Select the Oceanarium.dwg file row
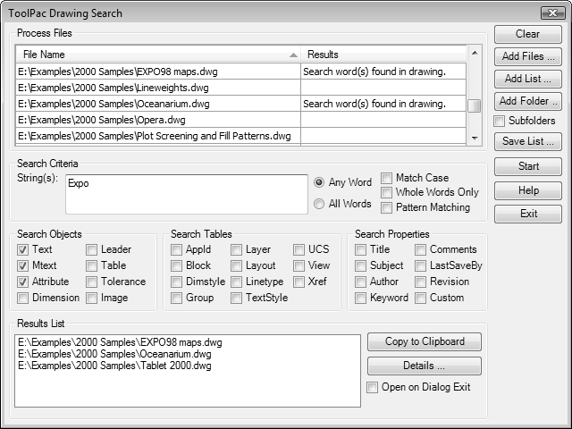The width and height of the screenshot is (572, 429). (x=241, y=104)
